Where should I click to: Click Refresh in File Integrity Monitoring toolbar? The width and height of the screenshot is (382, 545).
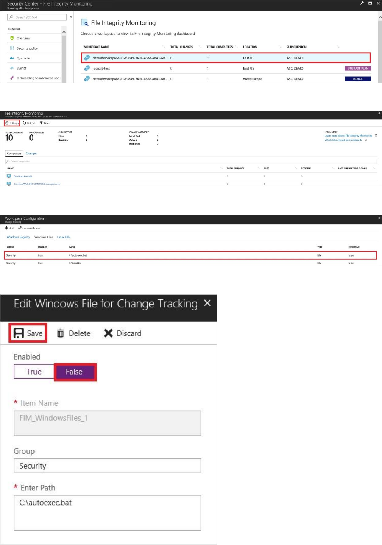[29, 123]
